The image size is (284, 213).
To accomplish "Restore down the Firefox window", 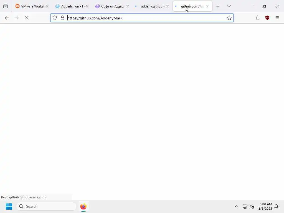I will click(x=265, y=6).
